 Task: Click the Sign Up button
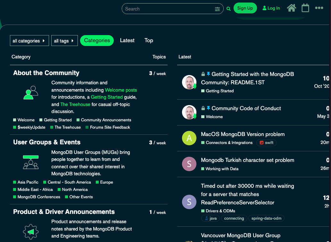245,8
